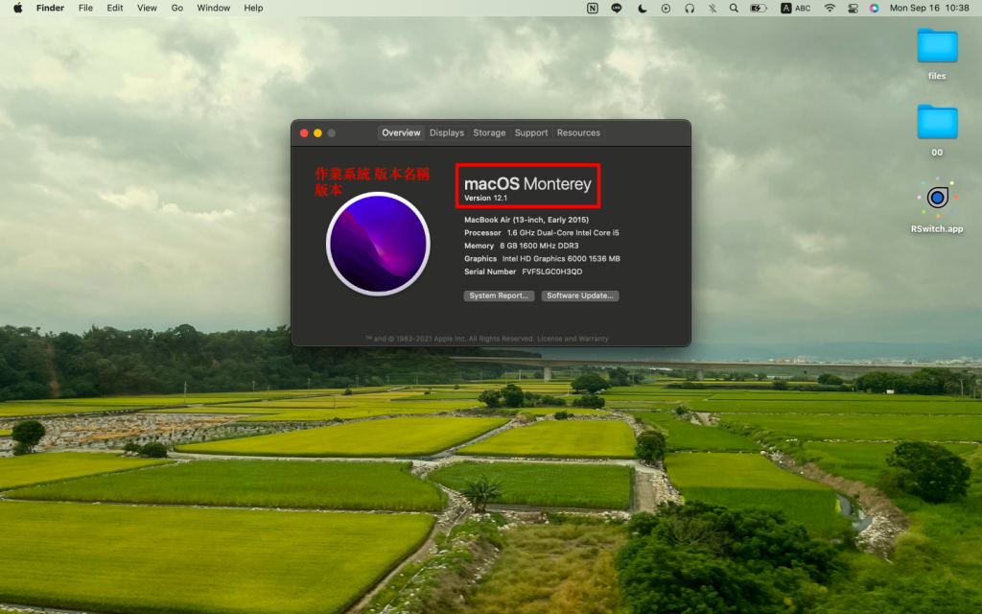Click the Wi-Fi status icon
Screen dimensions: 982x614
click(x=830, y=8)
